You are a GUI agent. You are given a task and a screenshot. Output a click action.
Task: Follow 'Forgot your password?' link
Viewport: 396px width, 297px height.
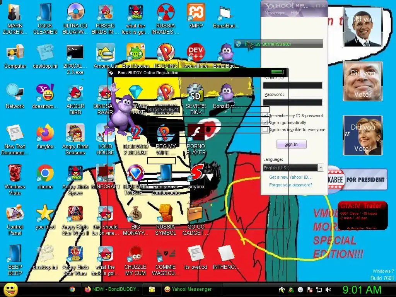(291, 185)
